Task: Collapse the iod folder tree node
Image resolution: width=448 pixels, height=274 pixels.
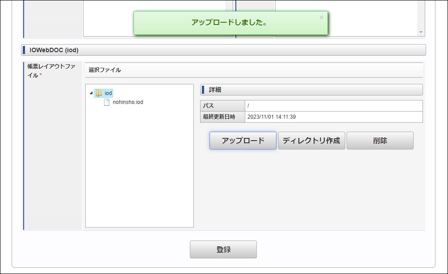Action: 91,93
